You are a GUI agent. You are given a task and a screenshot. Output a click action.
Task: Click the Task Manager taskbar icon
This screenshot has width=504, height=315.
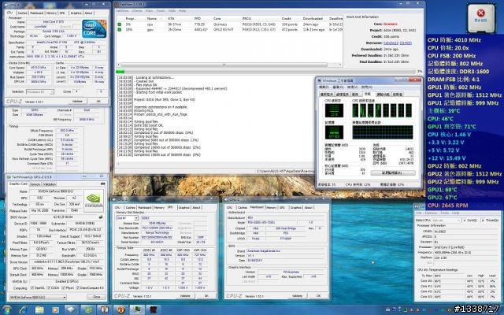click(x=137, y=309)
